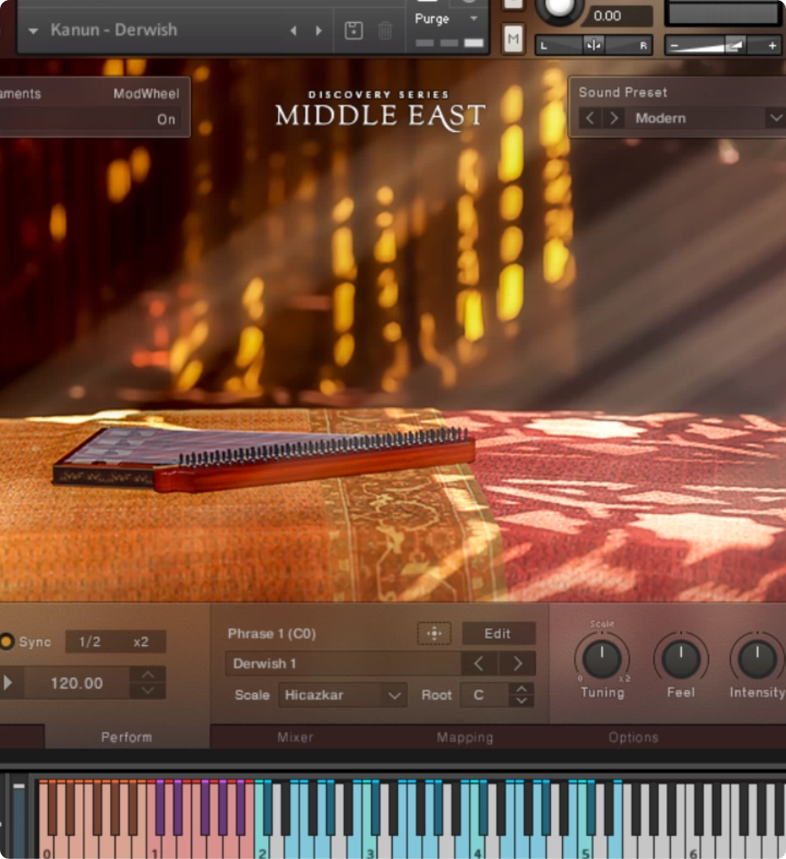Click the Phrase 1 (C0) label

272,634
